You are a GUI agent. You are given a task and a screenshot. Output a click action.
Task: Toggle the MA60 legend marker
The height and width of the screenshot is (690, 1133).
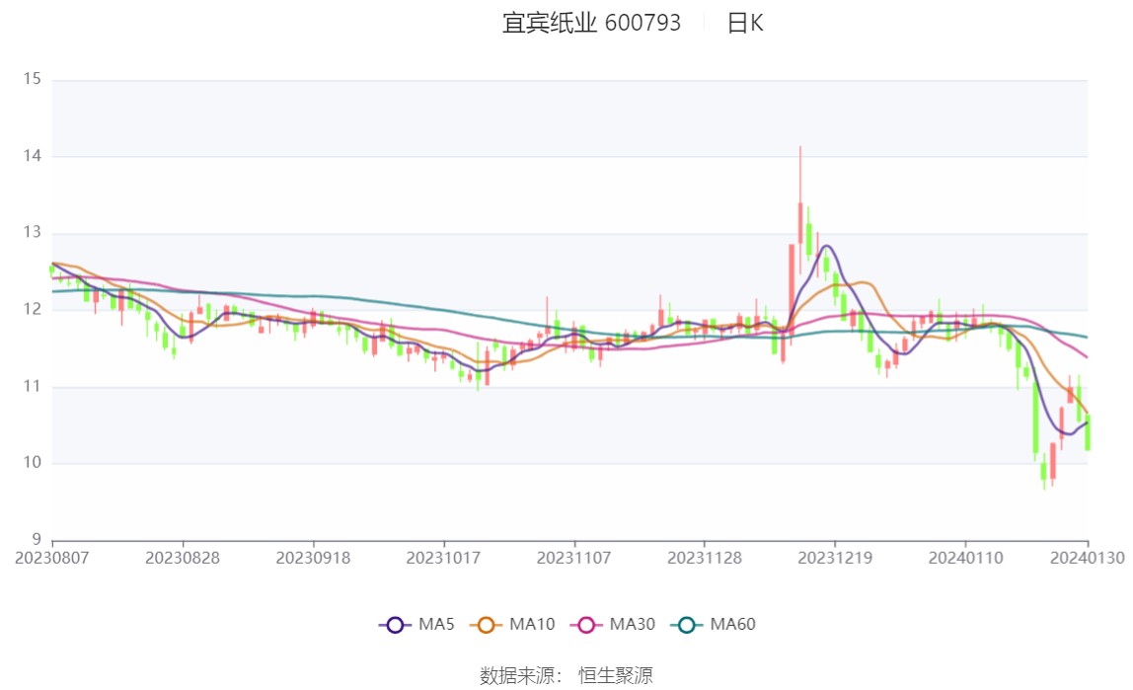[x=687, y=625]
